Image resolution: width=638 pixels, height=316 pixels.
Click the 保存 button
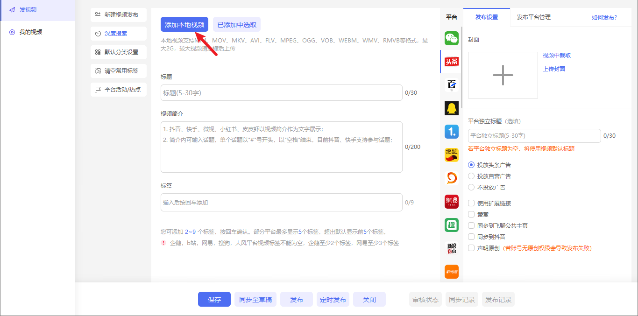pos(214,300)
